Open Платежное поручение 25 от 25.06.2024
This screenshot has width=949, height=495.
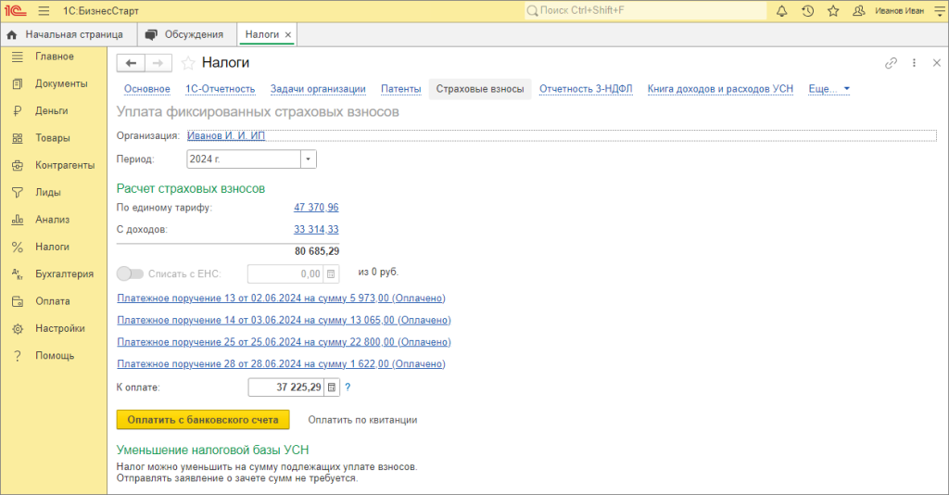284,342
